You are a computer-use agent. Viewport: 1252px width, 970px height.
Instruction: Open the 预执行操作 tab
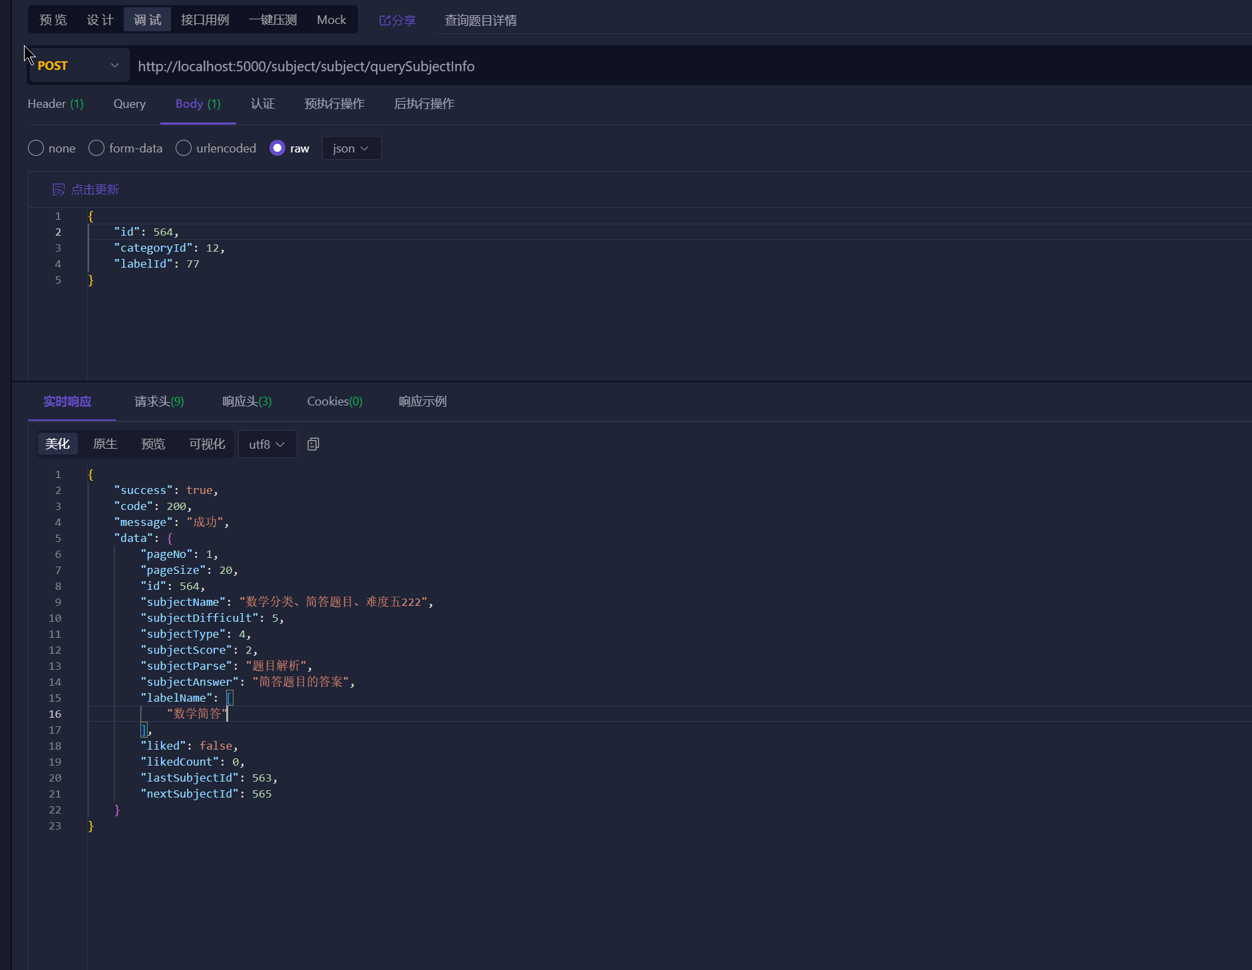(335, 104)
